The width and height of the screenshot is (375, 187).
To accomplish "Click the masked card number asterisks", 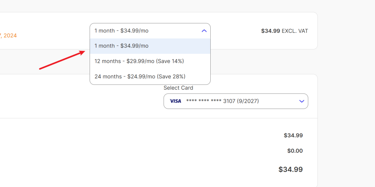I will pos(204,101).
